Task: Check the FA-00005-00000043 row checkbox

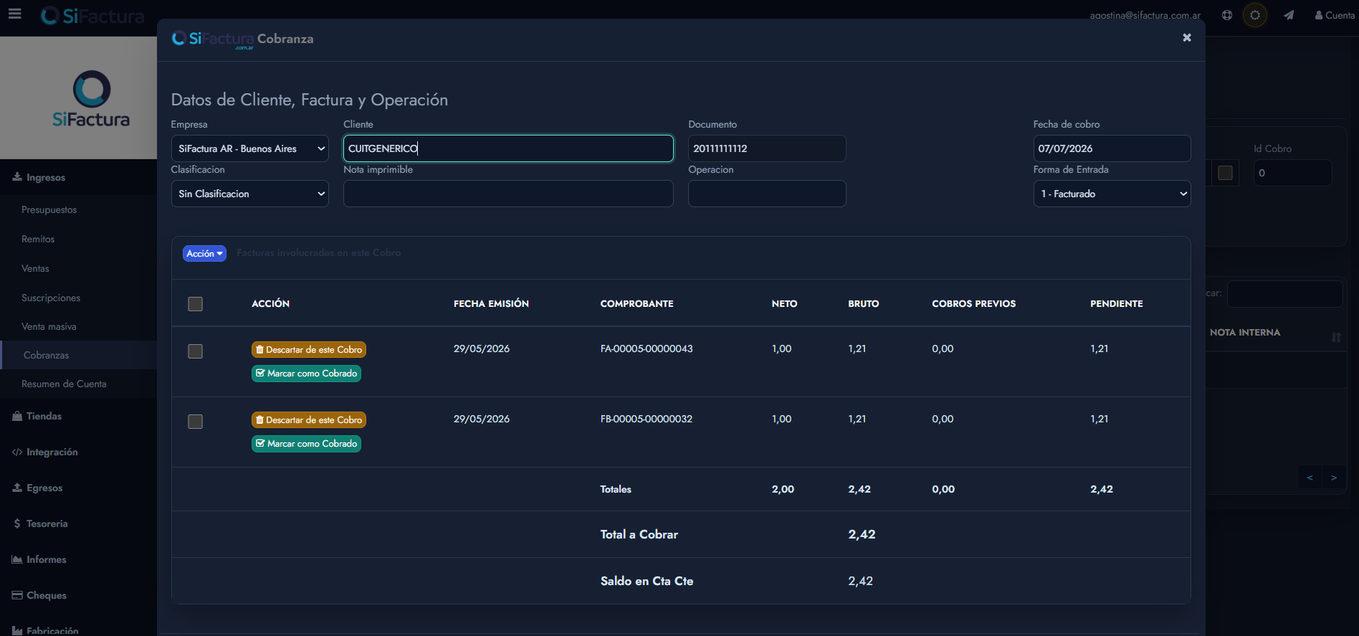Action: (x=195, y=351)
